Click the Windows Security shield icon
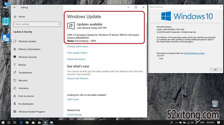The image size is (224, 125). (15, 57)
